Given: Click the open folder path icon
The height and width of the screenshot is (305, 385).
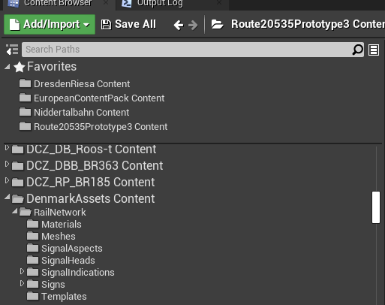Looking at the screenshot, I should click(217, 24).
